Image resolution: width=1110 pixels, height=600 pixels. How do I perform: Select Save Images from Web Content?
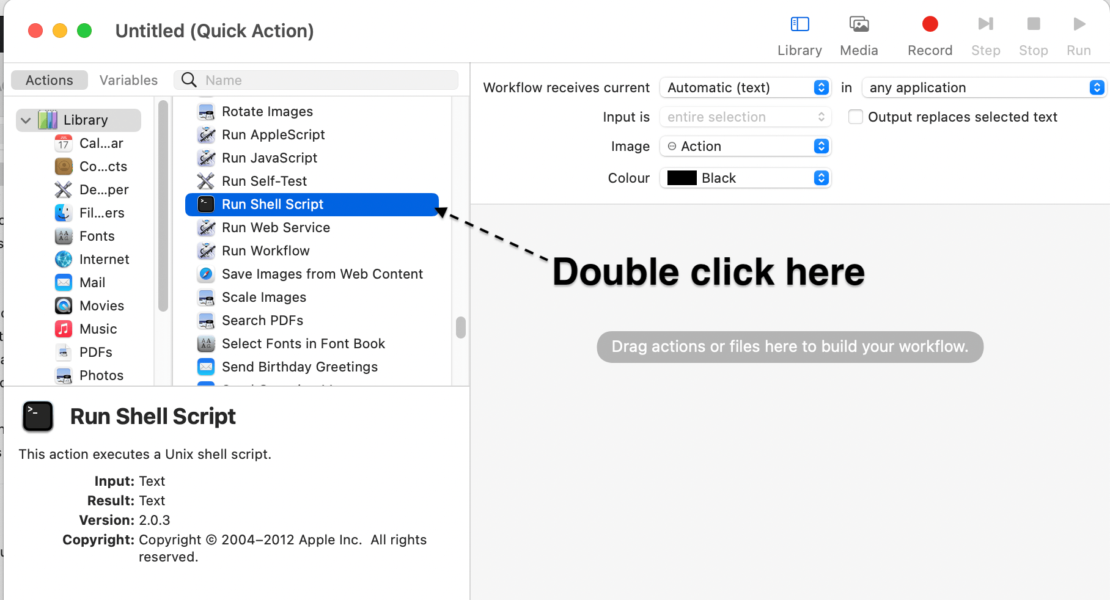pos(322,274)
